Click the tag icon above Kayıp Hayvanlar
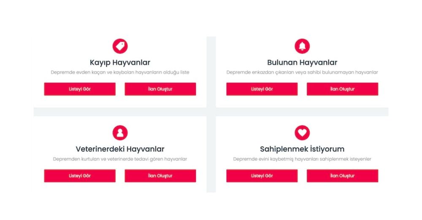The image size is (422, 220). point(120,46)
